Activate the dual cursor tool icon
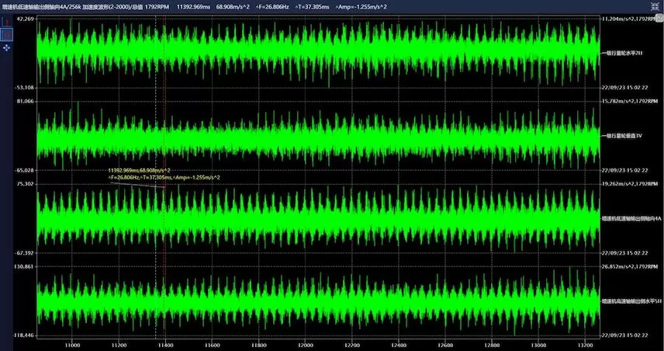Screen dimensions: 664x351 [x=6, y=34]
